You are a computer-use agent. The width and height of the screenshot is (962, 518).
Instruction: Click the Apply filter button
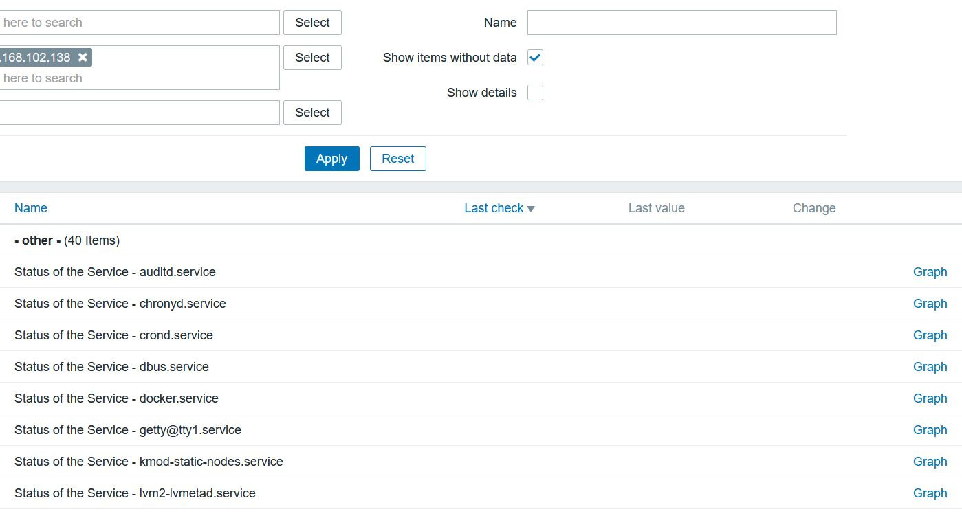tap(331, 159)
